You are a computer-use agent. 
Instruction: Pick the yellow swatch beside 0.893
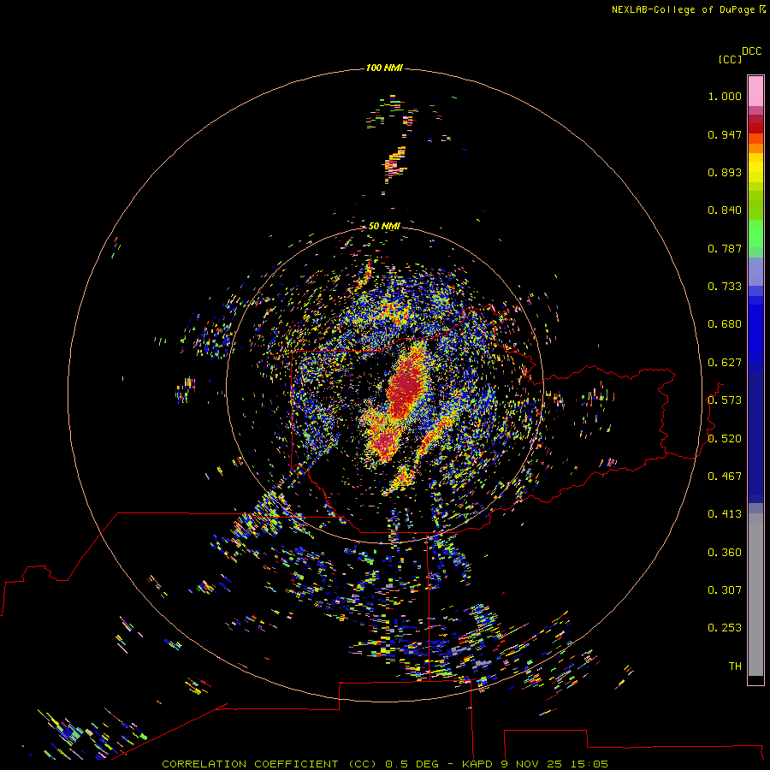755,172
